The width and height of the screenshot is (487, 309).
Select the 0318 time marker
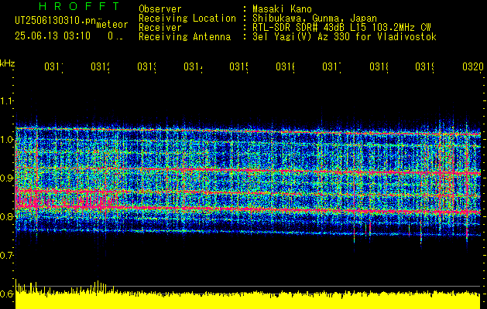379,66
